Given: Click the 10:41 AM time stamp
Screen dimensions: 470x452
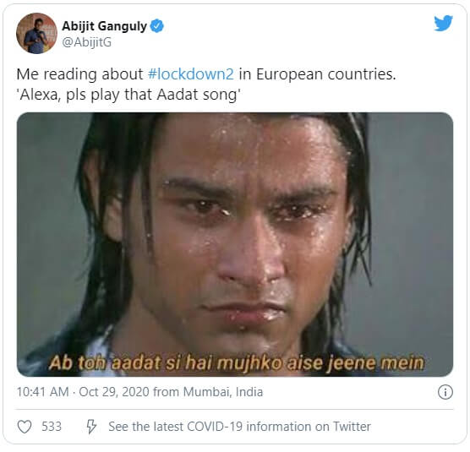Looking at the screenshot, I should [x=42, y=392].
